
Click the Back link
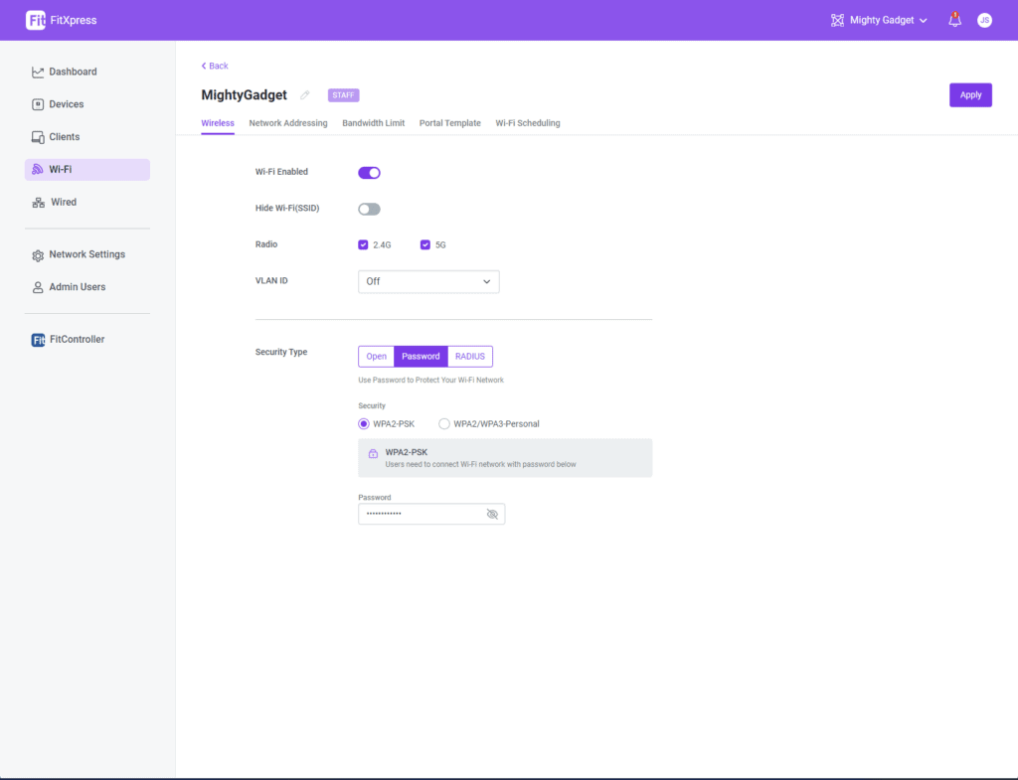[x=215, y=66]
